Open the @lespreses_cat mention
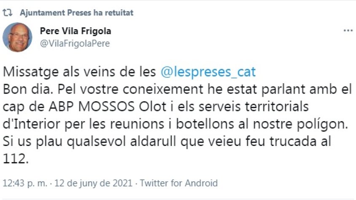 click(x=208, y=72)
